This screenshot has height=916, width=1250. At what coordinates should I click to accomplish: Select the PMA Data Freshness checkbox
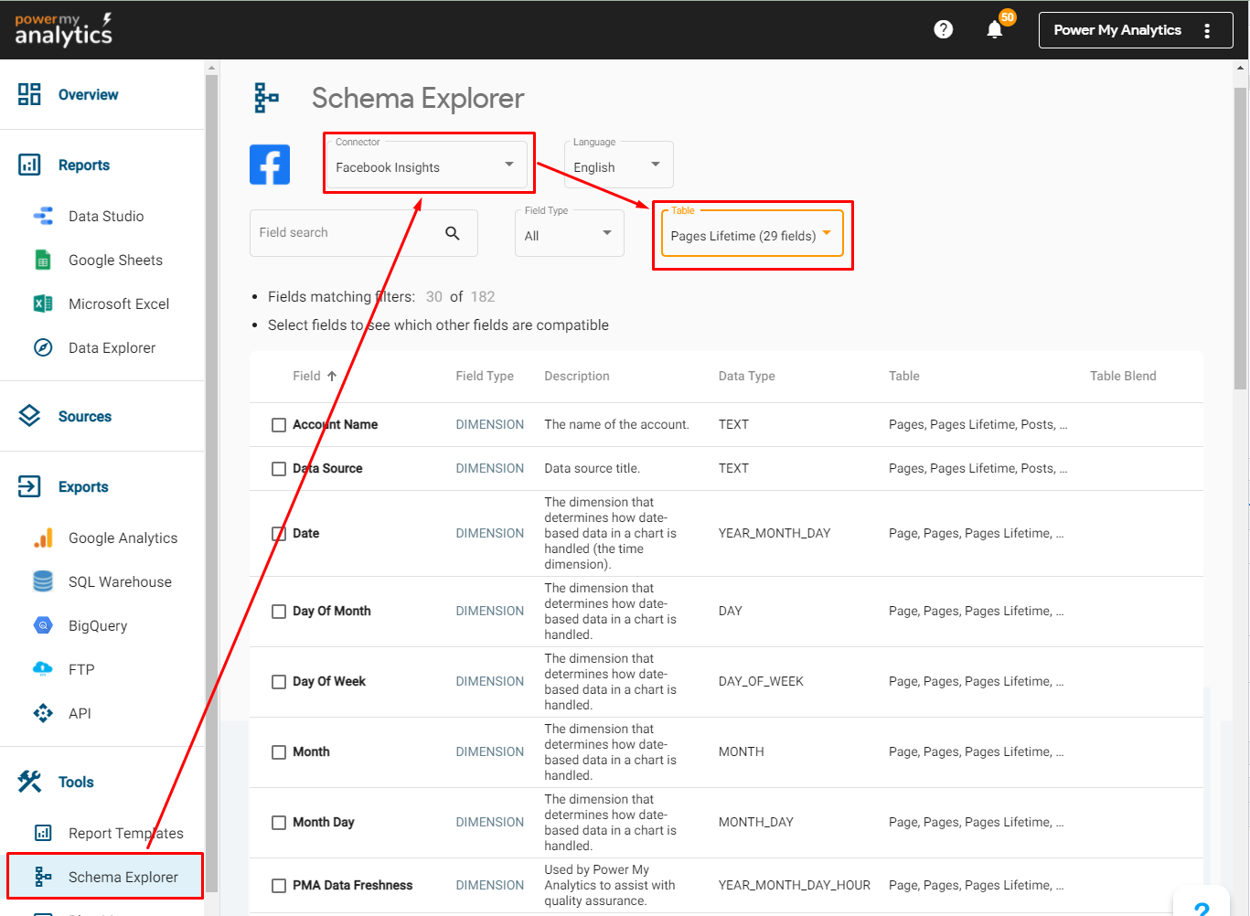pyautogui.click(x=279, y=886)
